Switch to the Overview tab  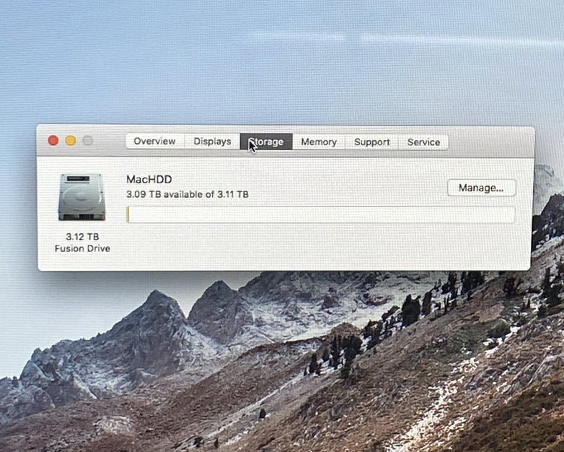coord(154,142)
